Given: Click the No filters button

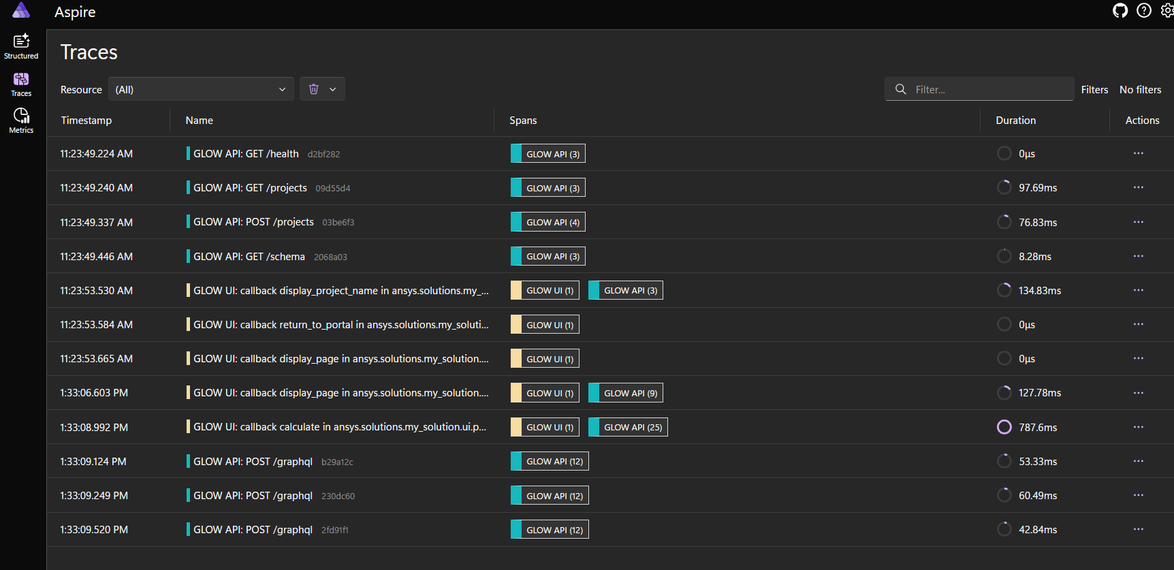Looking at the screenshot, I should point(1141,89).
